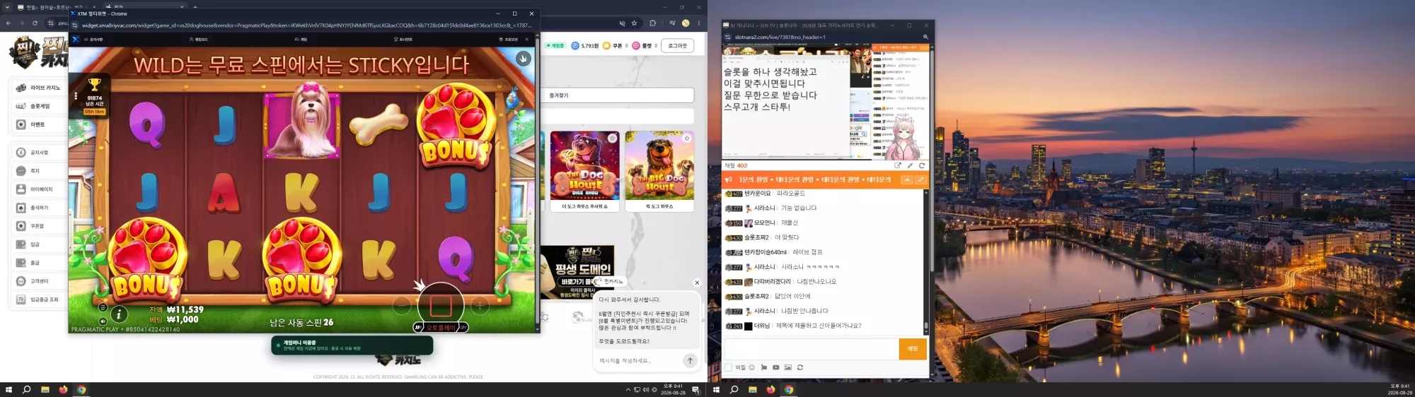Viewport: 1415px width, 397px height.
Task: Close the XTM widget bar with the X
Action: click(x=527, y=40)
